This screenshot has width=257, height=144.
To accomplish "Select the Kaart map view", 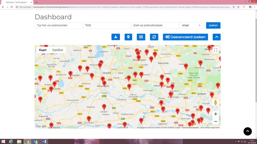I will (x=43, y=50).
